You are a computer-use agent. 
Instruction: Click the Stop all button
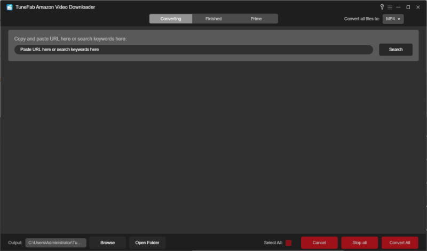359,242
